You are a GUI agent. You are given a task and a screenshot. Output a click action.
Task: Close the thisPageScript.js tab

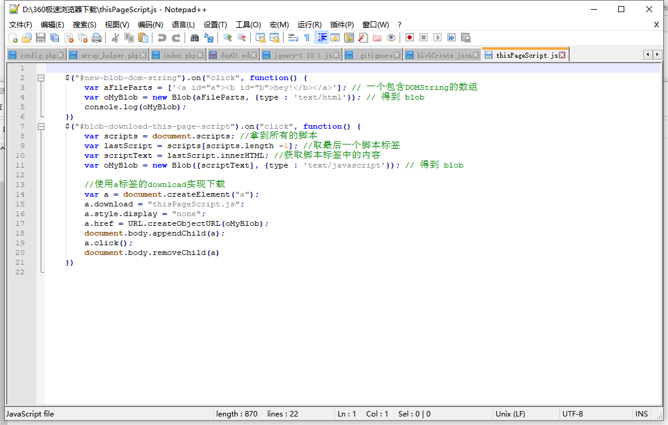pyautogui.click(x=562, y=55)
